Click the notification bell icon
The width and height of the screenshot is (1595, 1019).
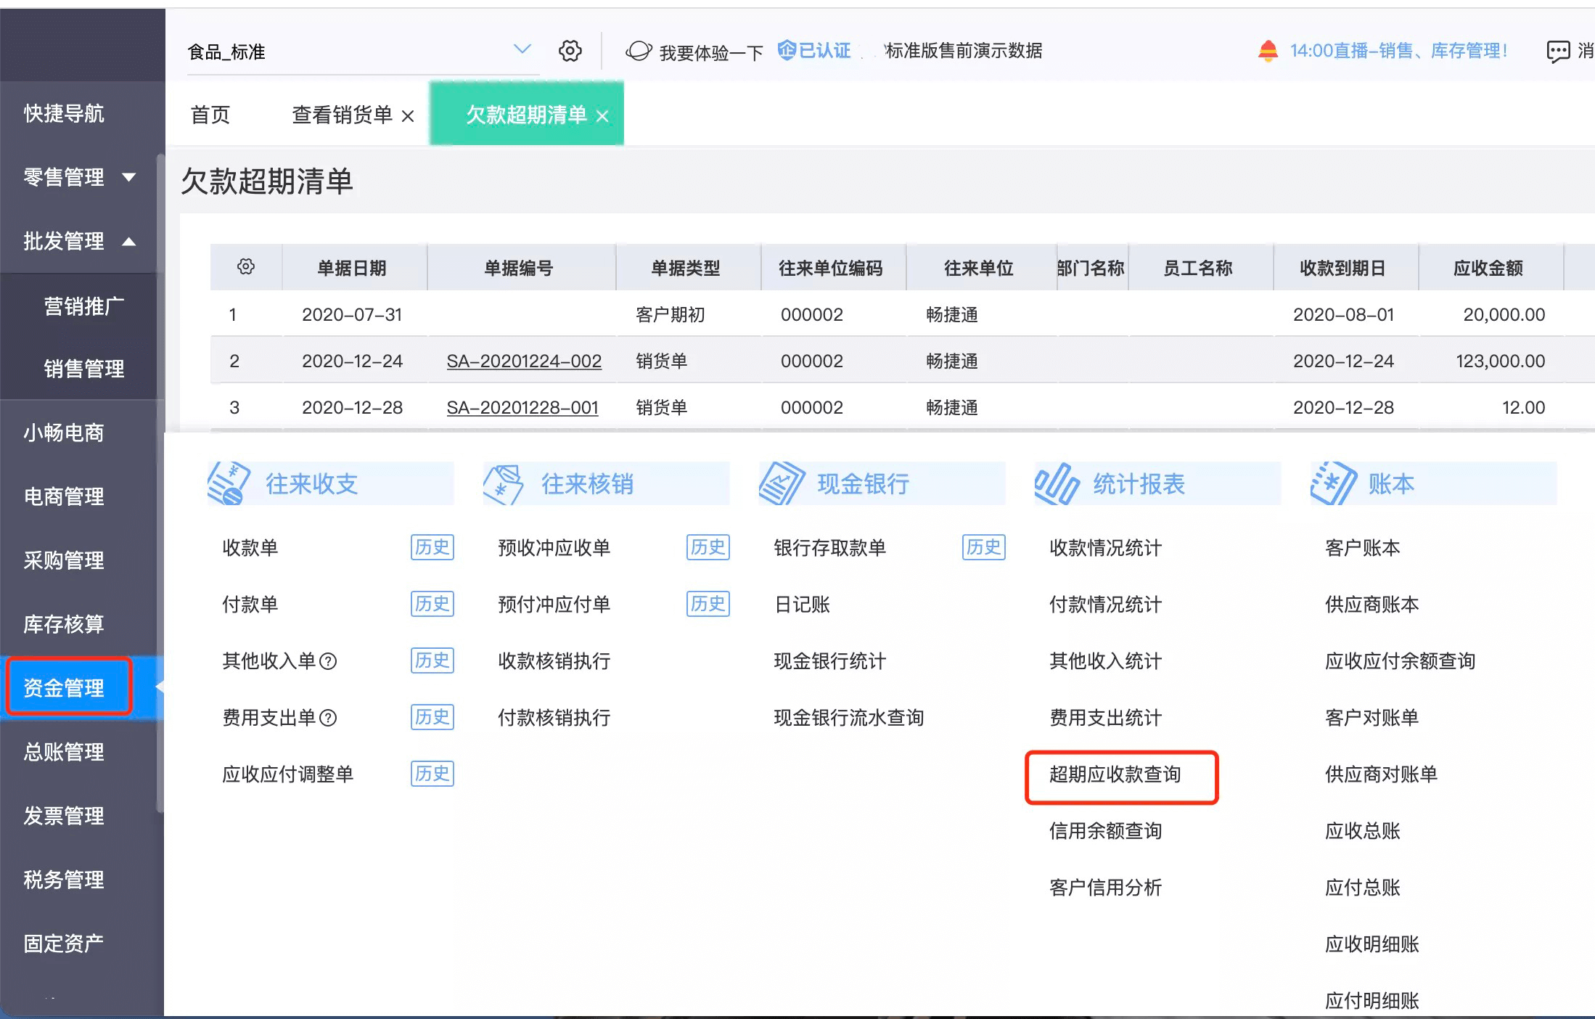[x=1268, y=51]
